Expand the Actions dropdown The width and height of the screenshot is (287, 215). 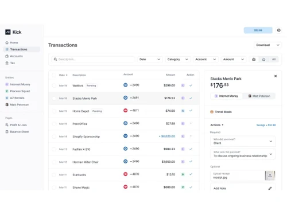click(x=217, y=125)
